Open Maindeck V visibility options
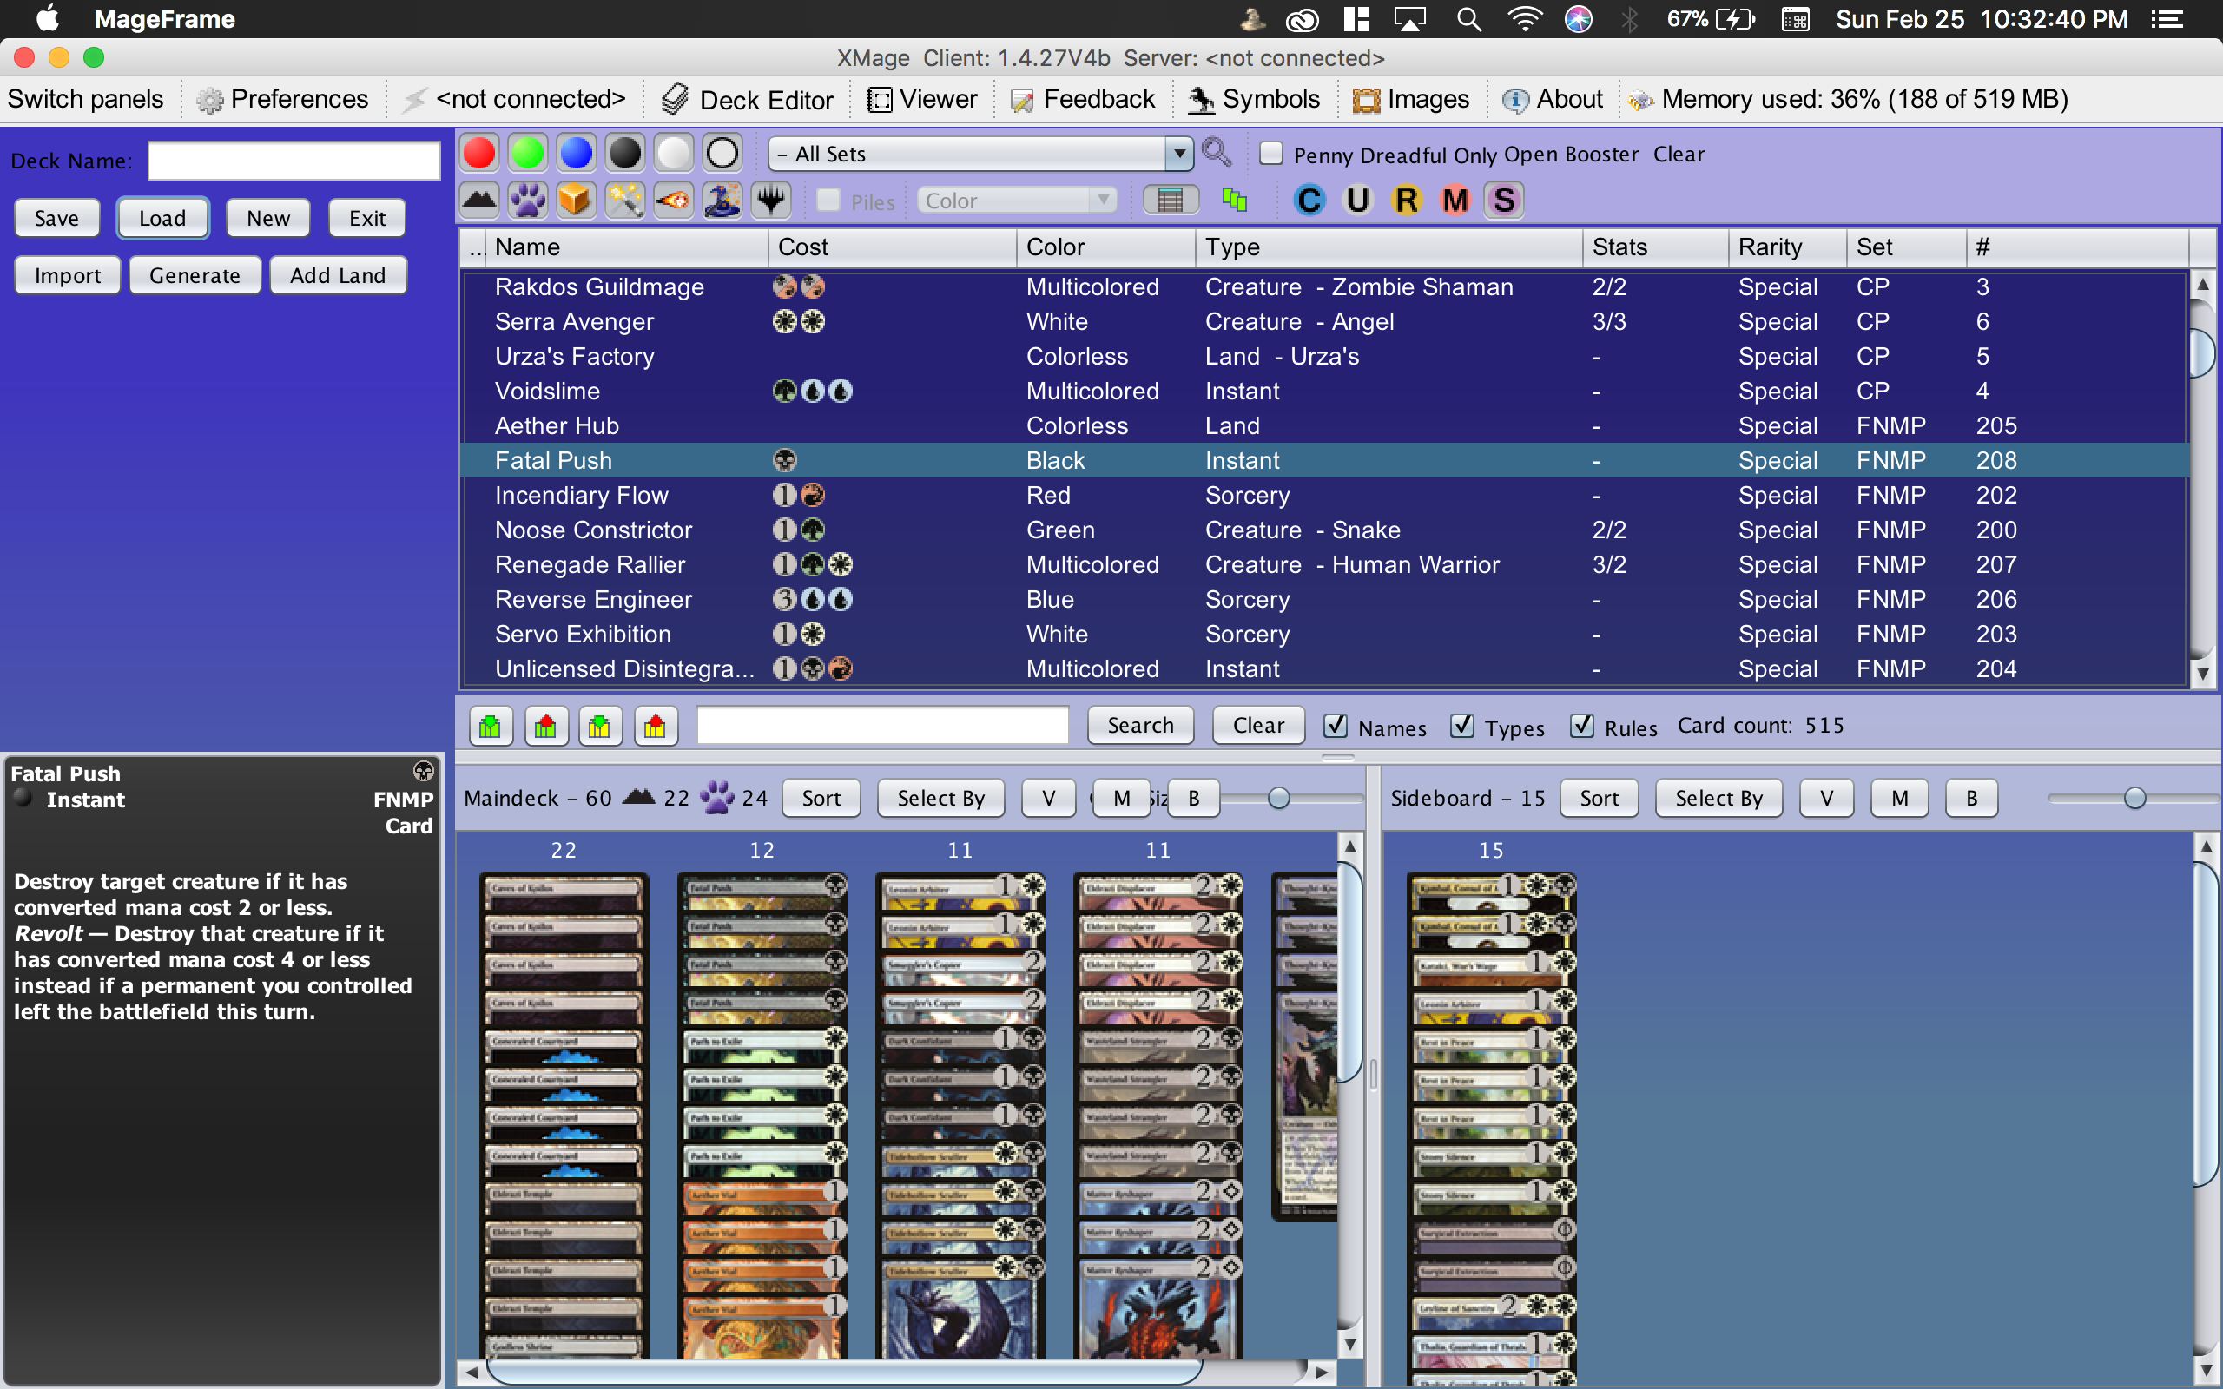 pyautogui.click(x=1048, y=799)
